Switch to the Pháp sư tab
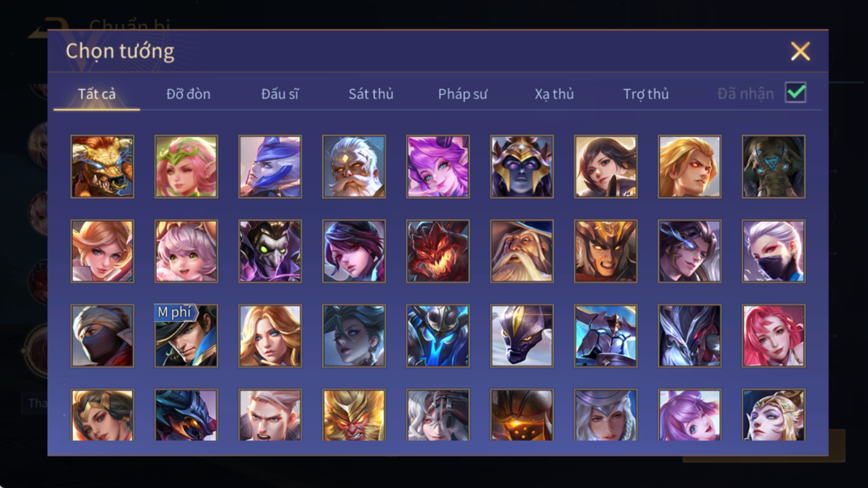 point(463,94)
